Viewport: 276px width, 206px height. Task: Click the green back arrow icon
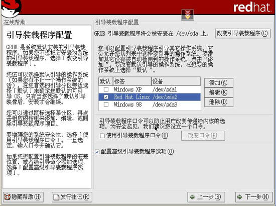[x=192, y=197]
